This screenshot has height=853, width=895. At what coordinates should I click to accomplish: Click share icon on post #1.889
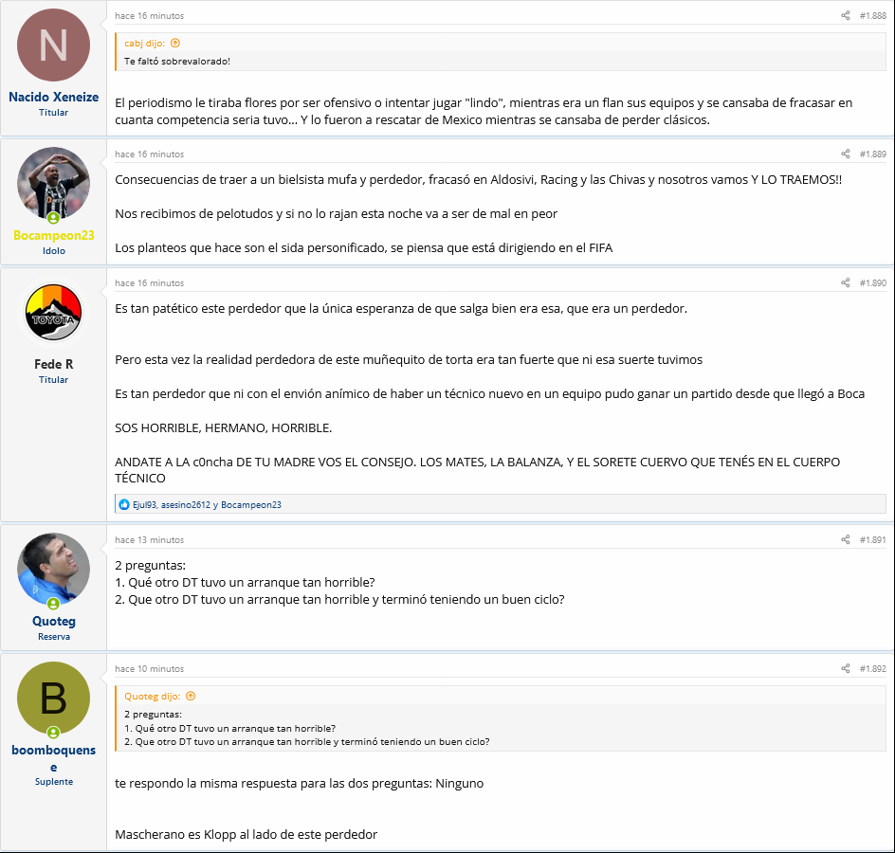[x=846, y=154]
